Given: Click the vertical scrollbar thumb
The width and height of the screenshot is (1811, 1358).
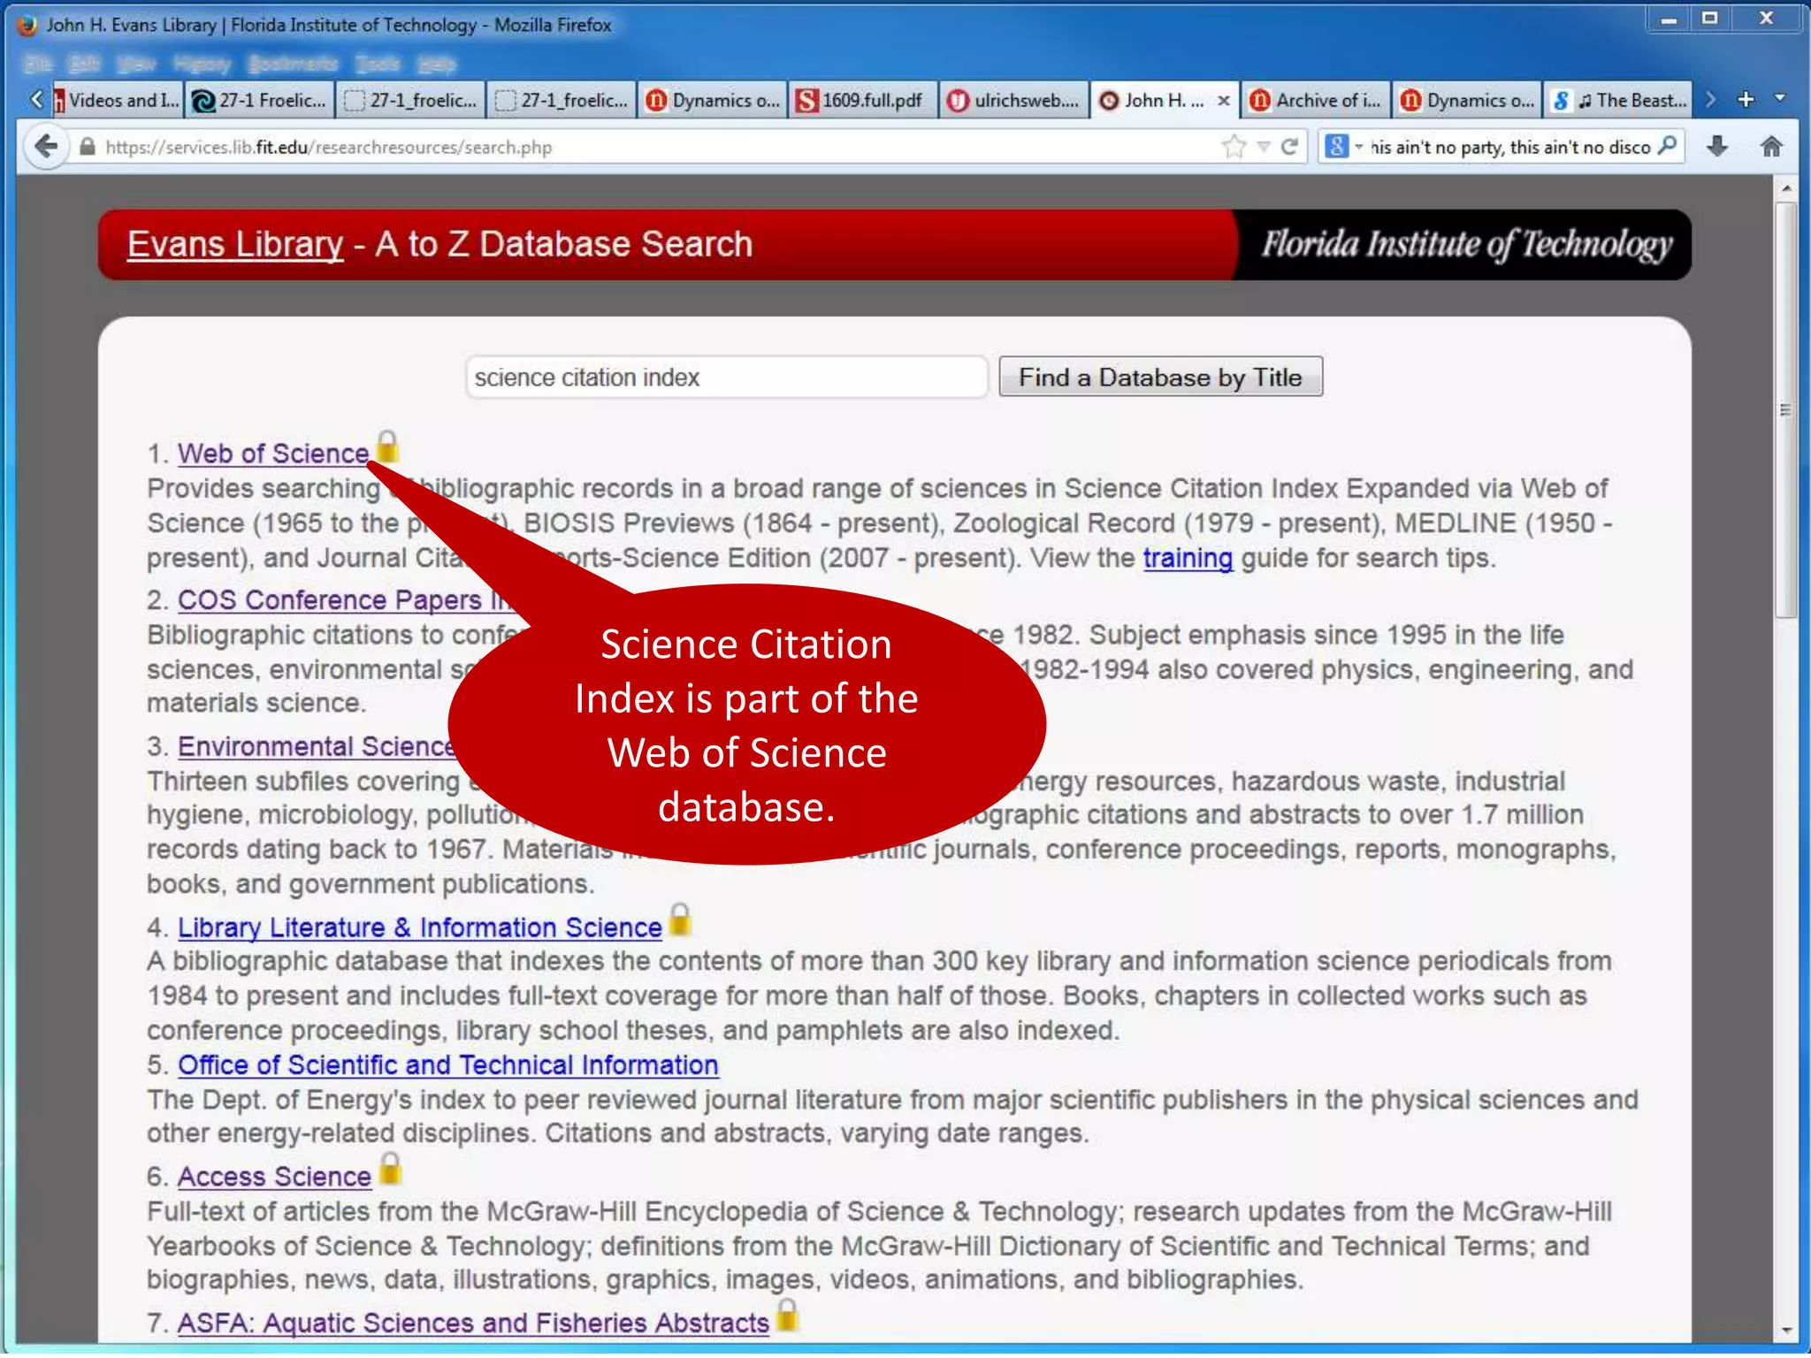Looking at the screenshot, I should pos(1786,410).
